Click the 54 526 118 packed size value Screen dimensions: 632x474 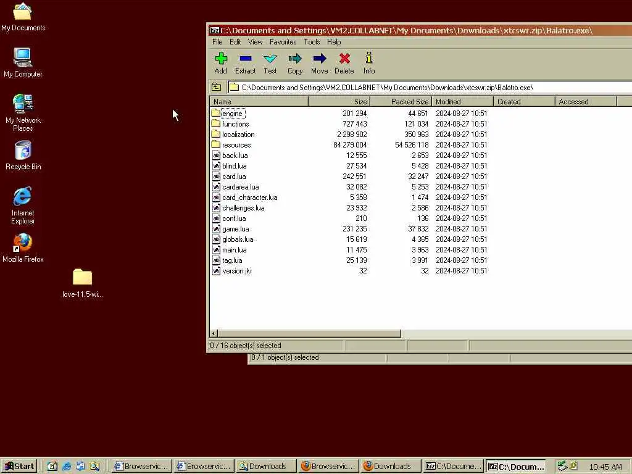(x=412, y=145)
